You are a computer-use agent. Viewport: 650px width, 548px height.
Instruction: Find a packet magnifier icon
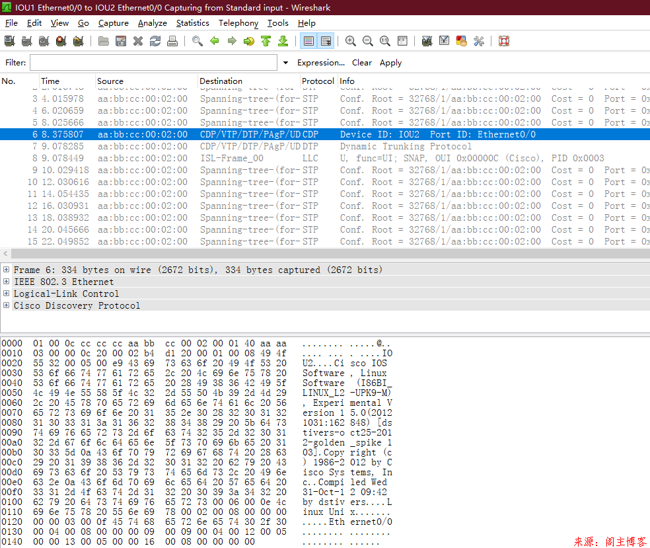tap(198, 41)
